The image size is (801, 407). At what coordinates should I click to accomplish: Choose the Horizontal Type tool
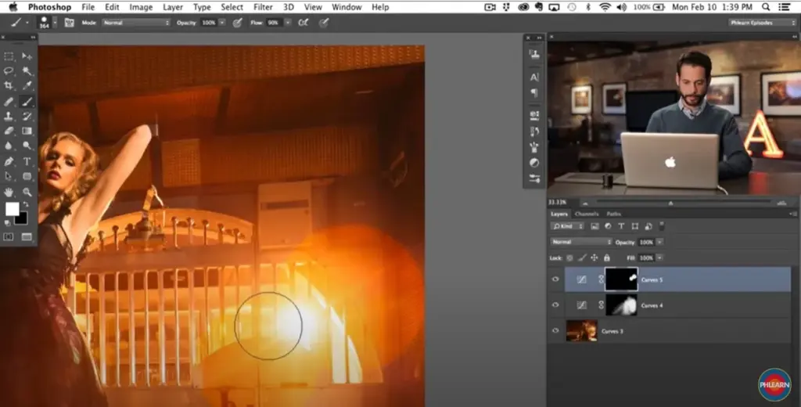pyautogui.click(x=27, y=161)
